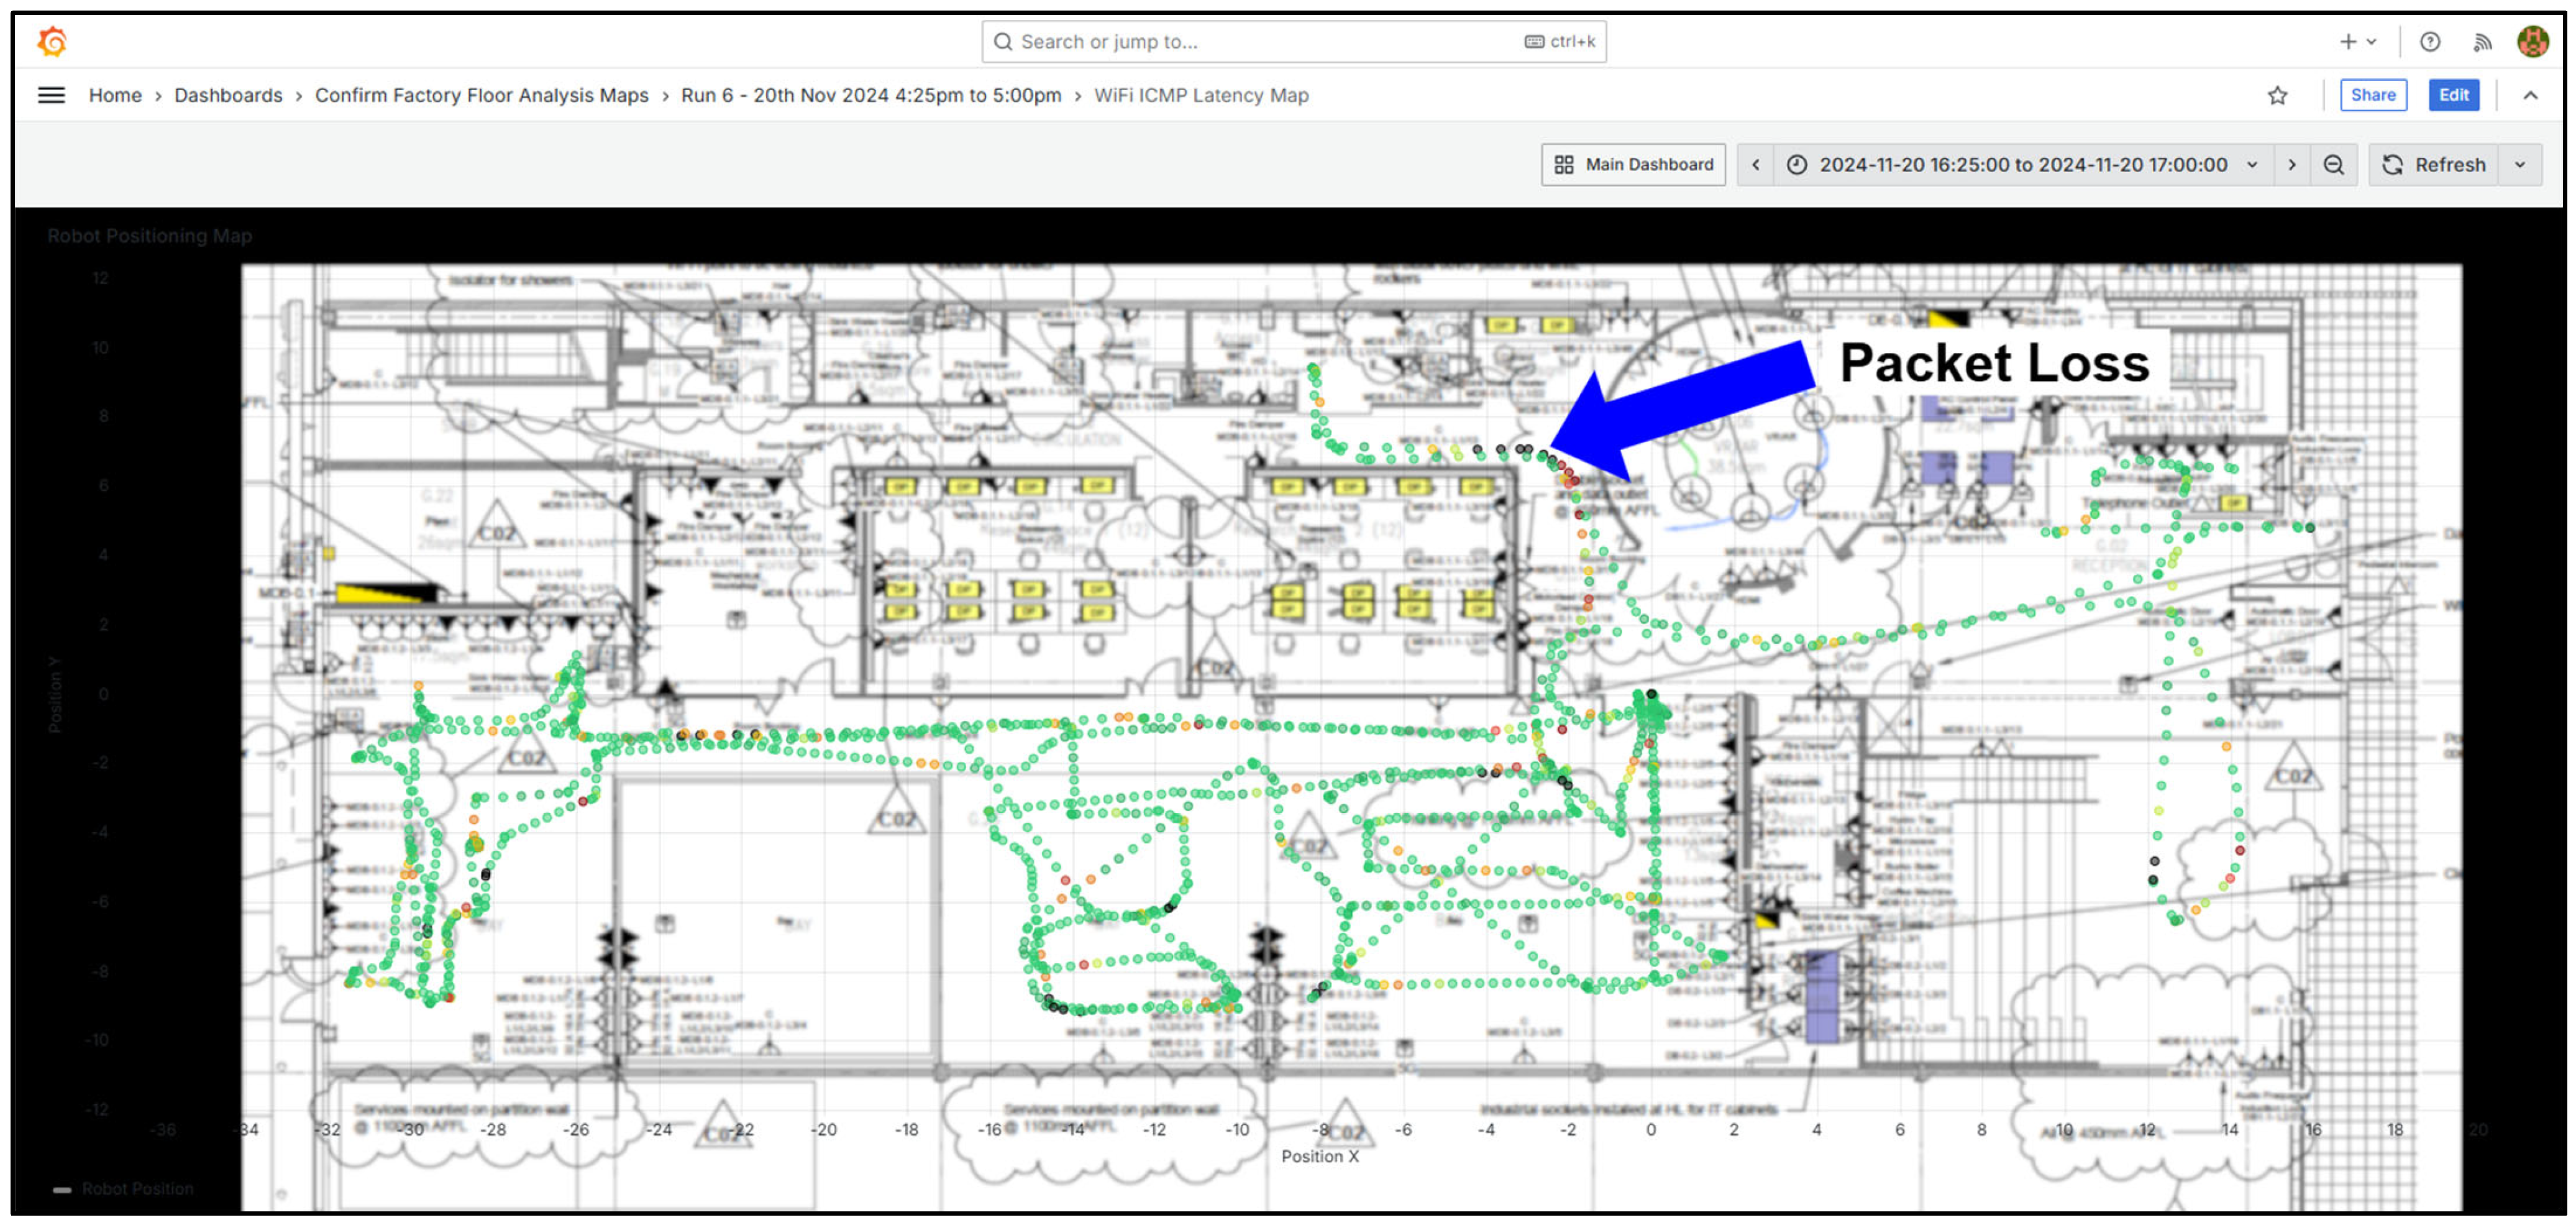The width and height of the screenshot is (2576, 1225).
Task: Open the plus add-new dropdown
Action: tap(2356, 42)
